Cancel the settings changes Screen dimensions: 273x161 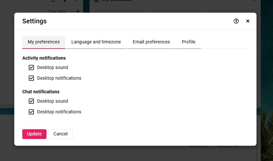[60, 134]
